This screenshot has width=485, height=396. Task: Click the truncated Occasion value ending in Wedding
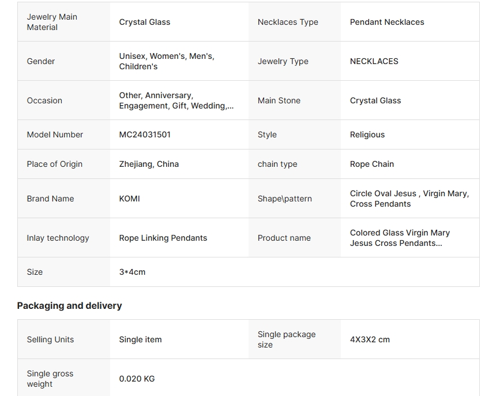coord(176,100)
